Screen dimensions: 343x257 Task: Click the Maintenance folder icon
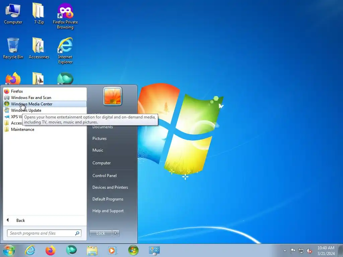click(7, 130)
